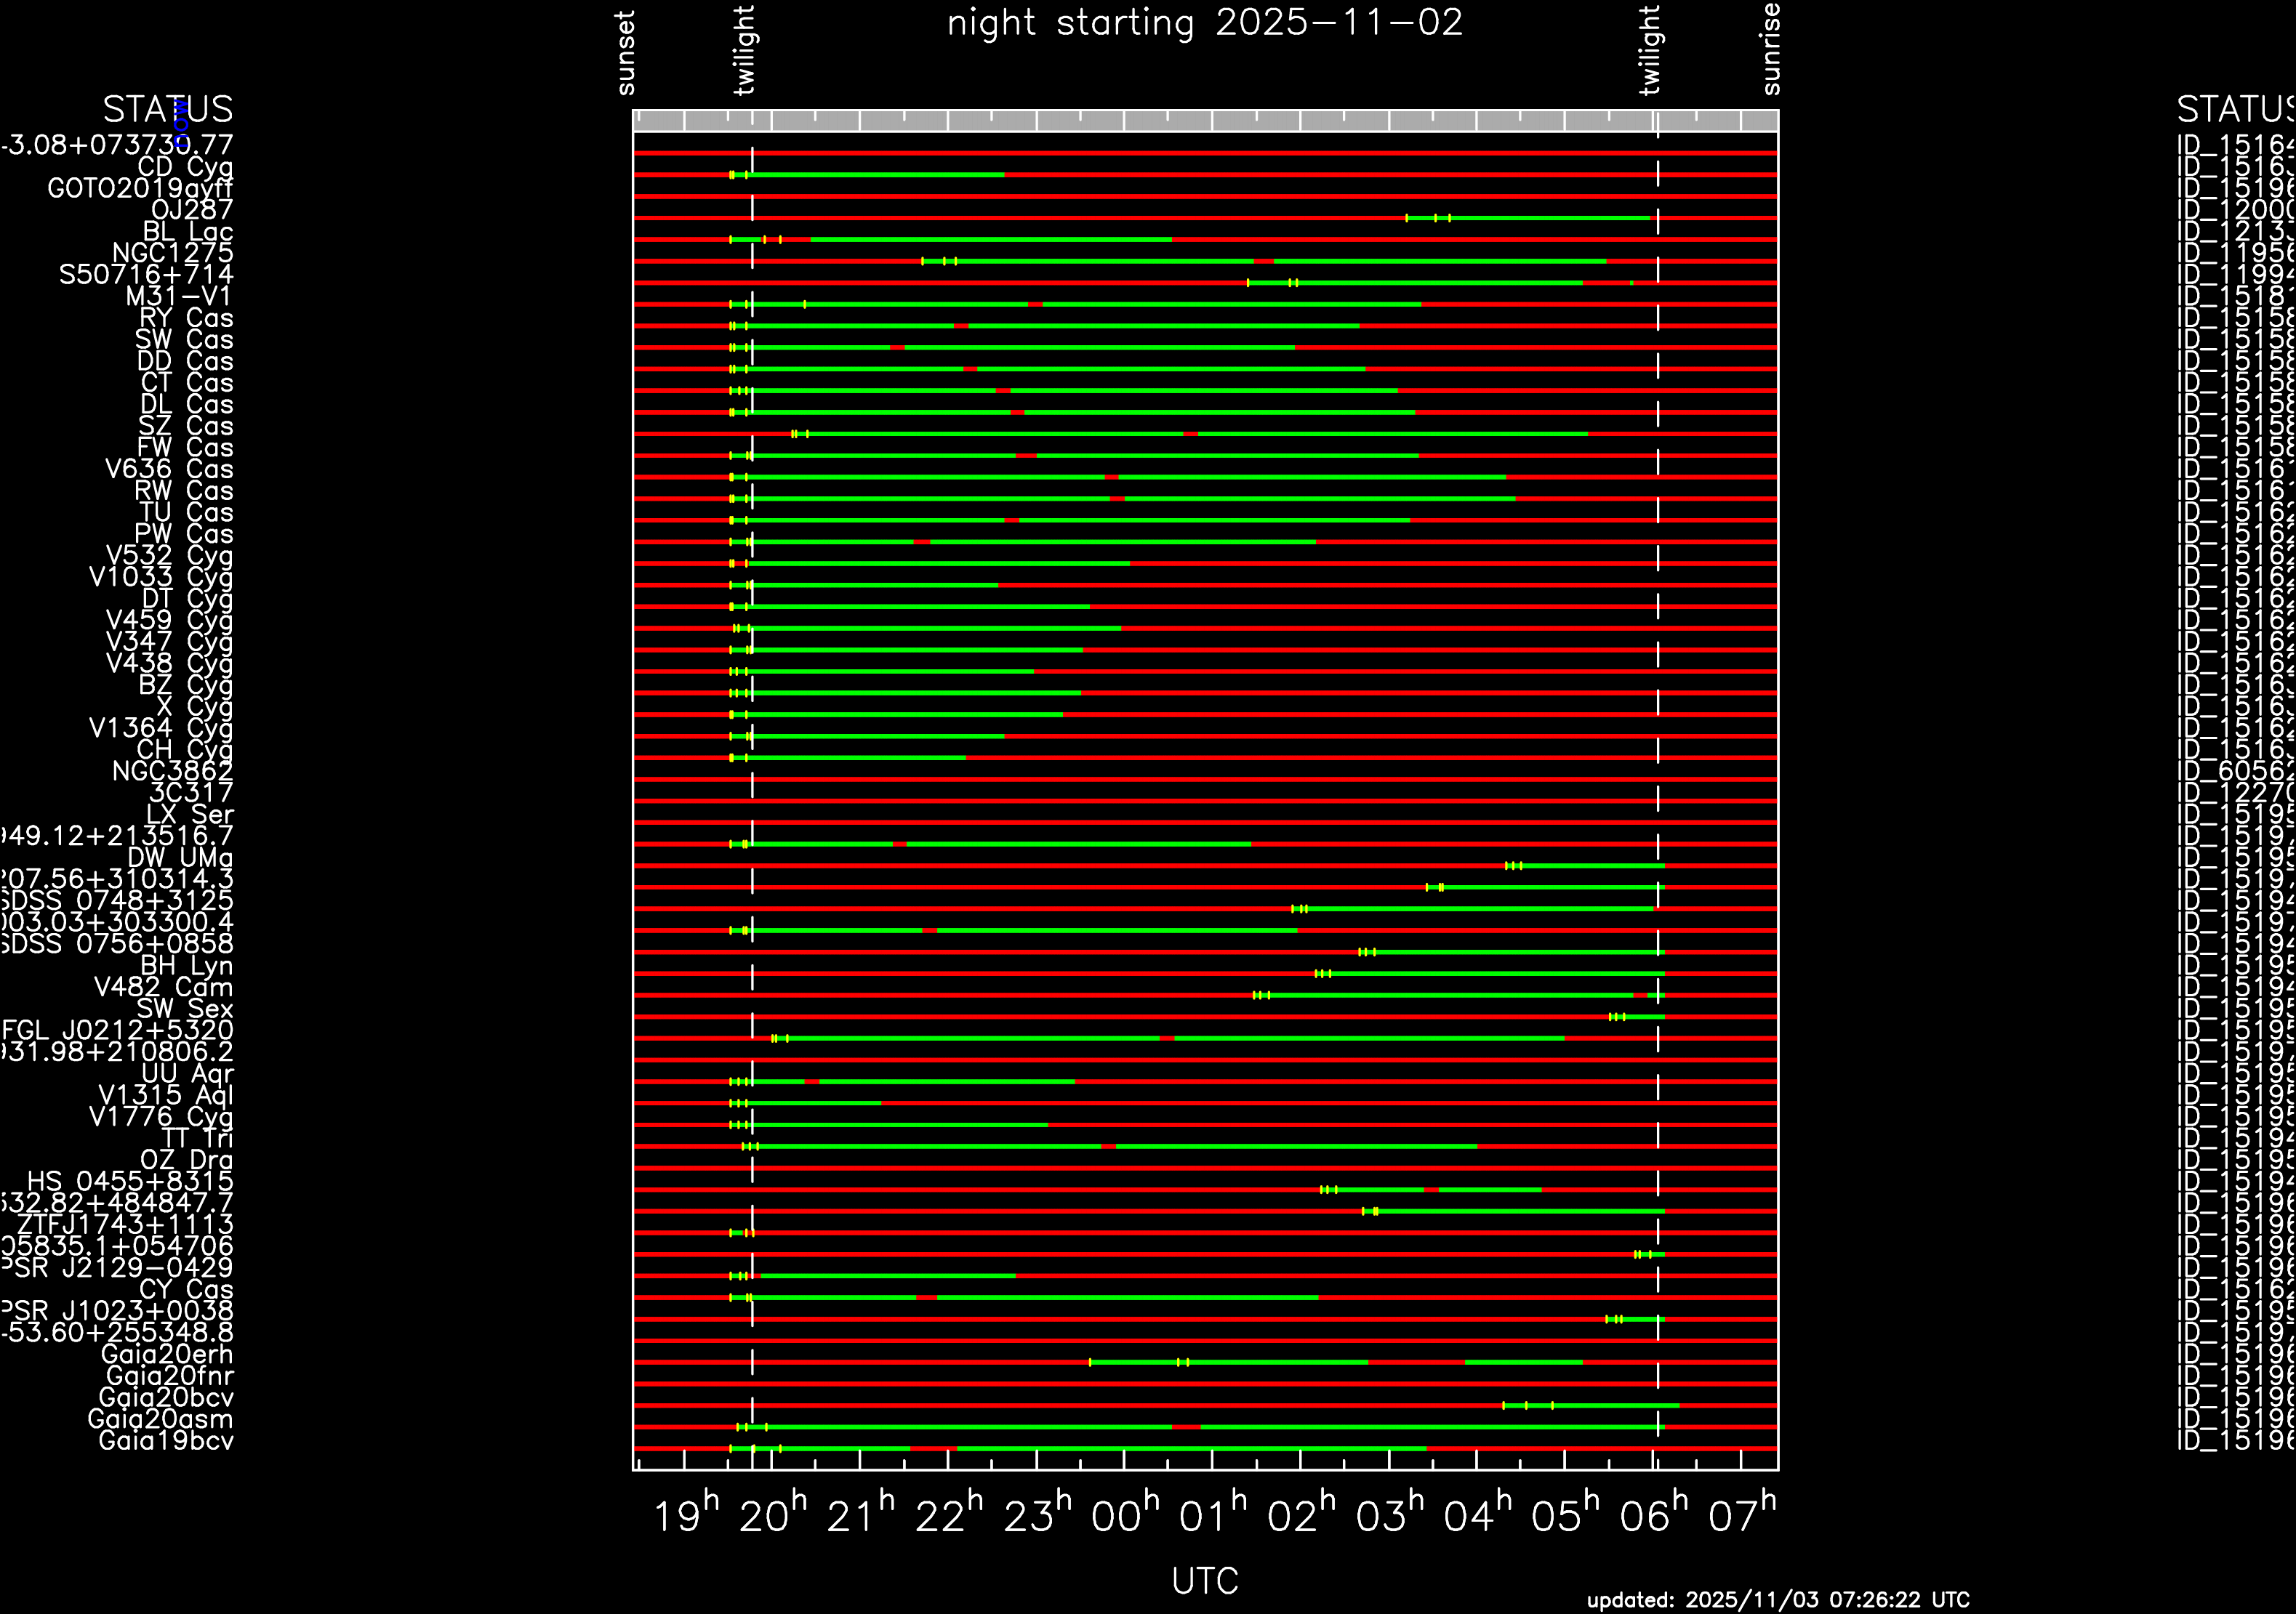
Task: Select the M31-V1 target label
Action: click(x=178, y=296)
